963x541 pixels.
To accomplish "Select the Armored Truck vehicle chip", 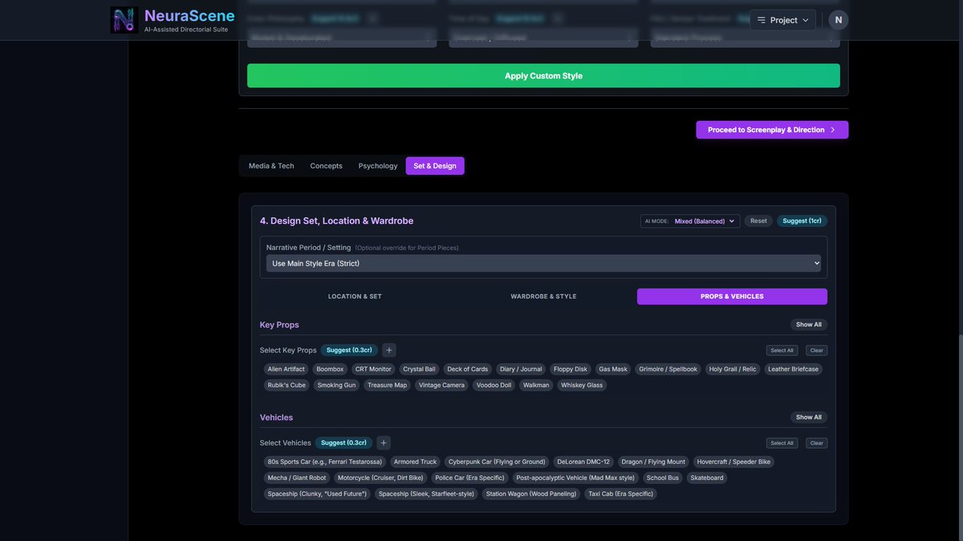I will pos(415,462).
